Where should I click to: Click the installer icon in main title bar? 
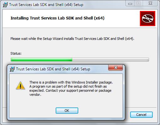coord(5,5)
